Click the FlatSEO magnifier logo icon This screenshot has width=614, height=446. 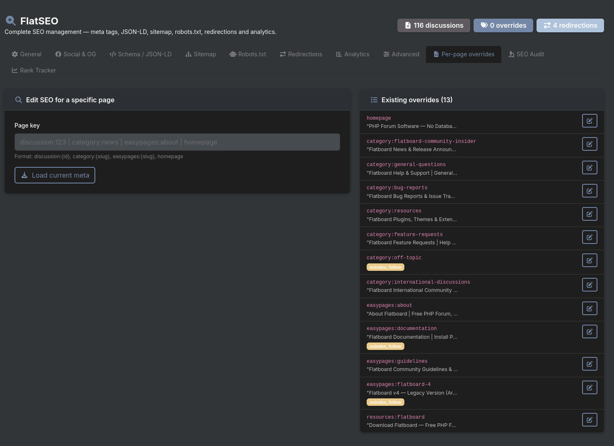pyautogui.click(x=11, y=21)
